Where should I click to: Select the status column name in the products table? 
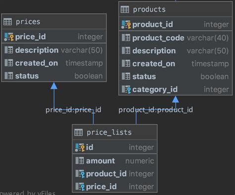[x=144, y=76]
